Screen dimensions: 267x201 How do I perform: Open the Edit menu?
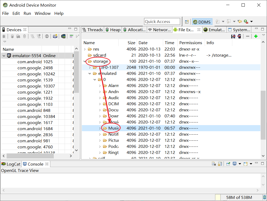tap(16, 13)
